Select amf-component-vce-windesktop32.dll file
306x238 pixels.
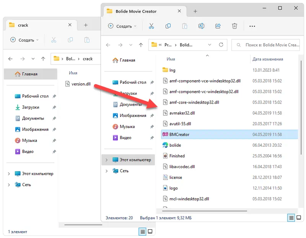[202, 81]
